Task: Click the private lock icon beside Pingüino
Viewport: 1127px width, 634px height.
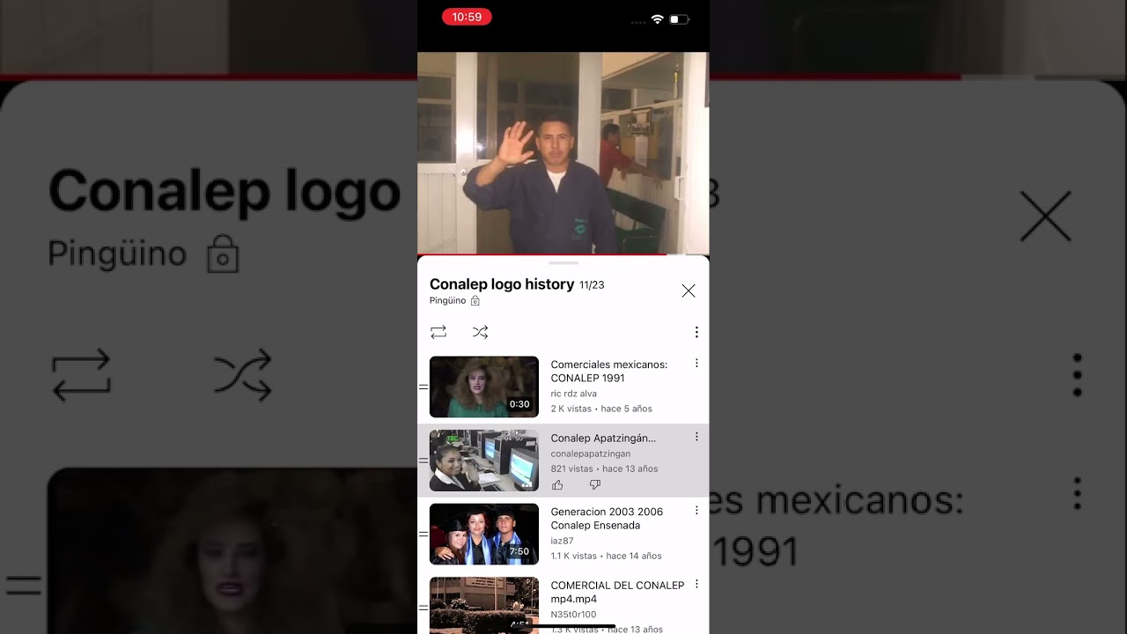Action: pyautogui.click(x=475, y=300)
